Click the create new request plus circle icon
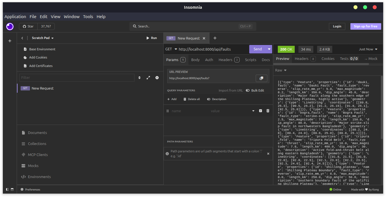This screenshot has height=197, width=386. (157, 78)
